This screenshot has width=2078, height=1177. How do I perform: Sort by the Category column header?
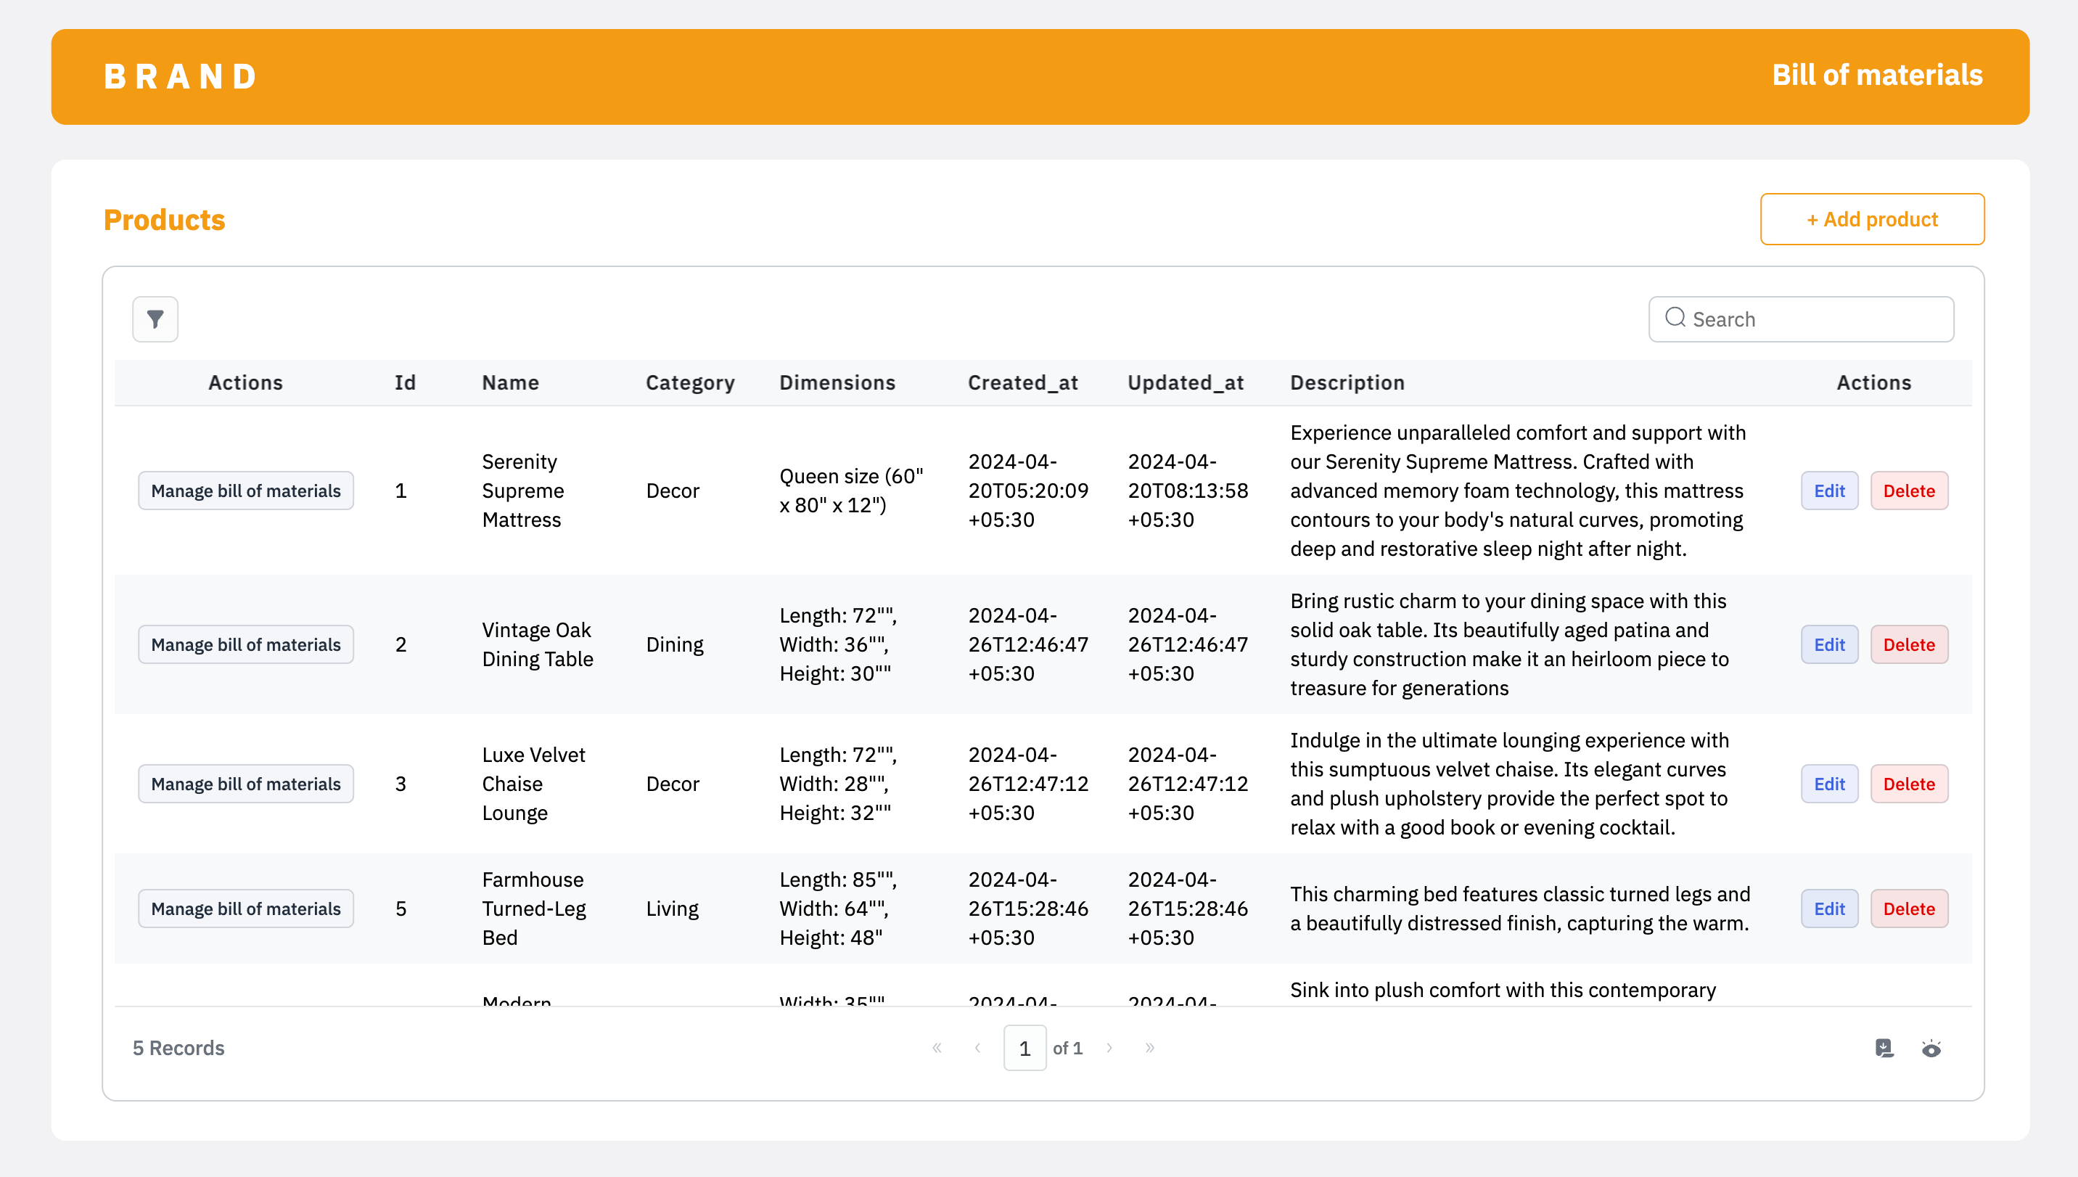[x=689, y=382]
